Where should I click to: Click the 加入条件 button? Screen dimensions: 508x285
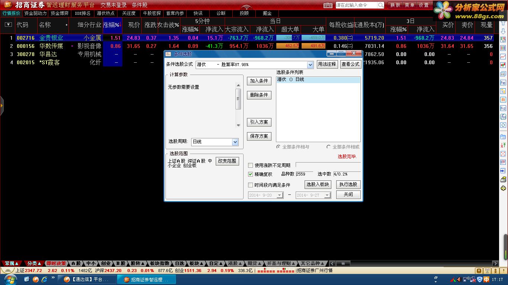(259, 81)
